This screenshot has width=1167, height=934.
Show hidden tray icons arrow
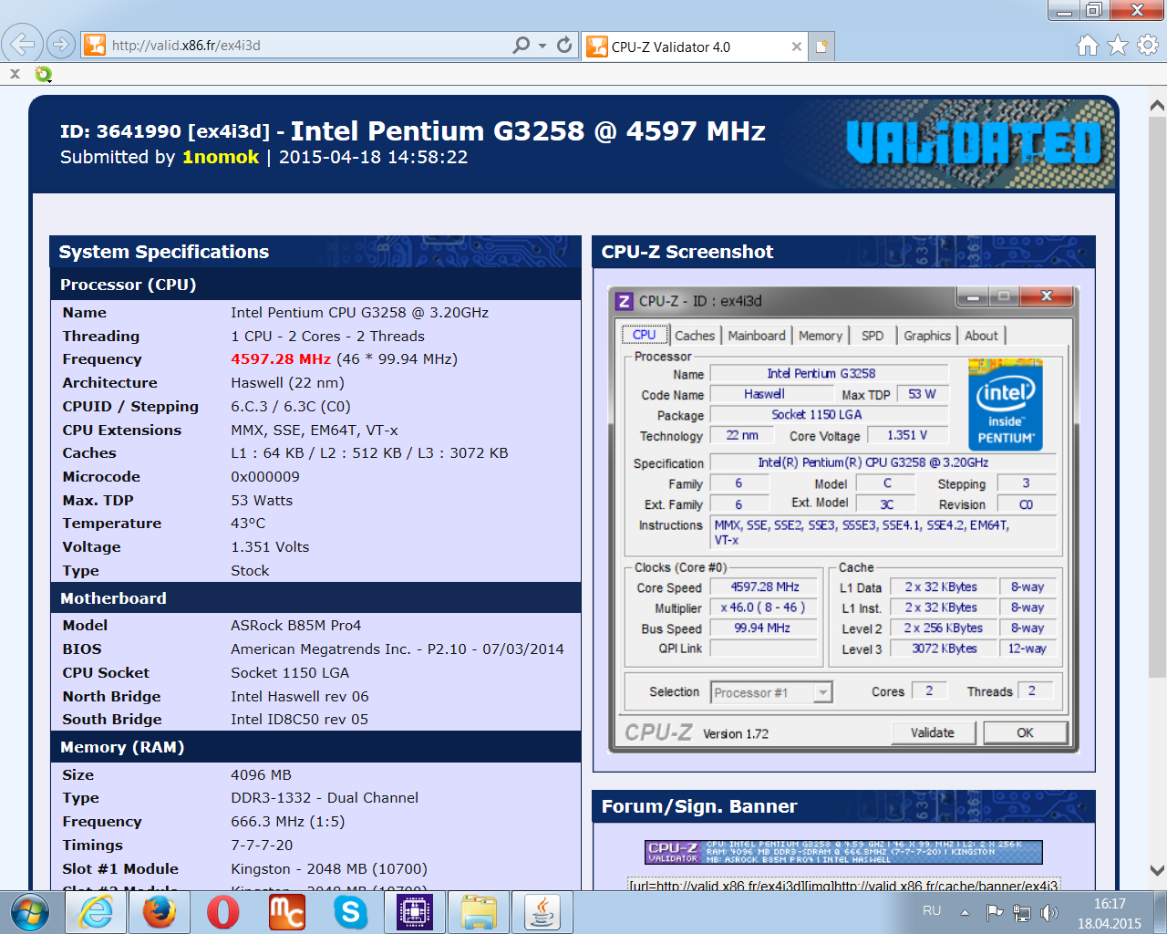(965, 912)
